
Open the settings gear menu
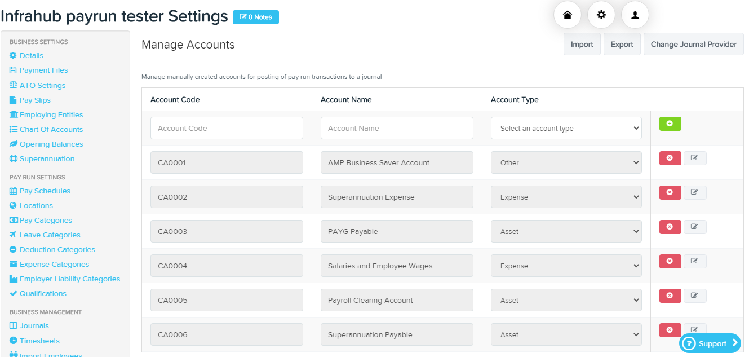[x=601, y=15]
